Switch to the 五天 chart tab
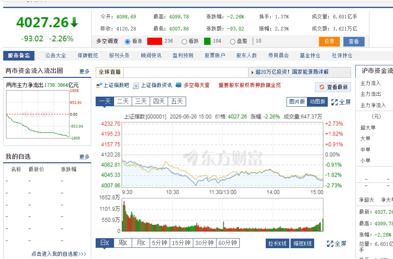 177,101
